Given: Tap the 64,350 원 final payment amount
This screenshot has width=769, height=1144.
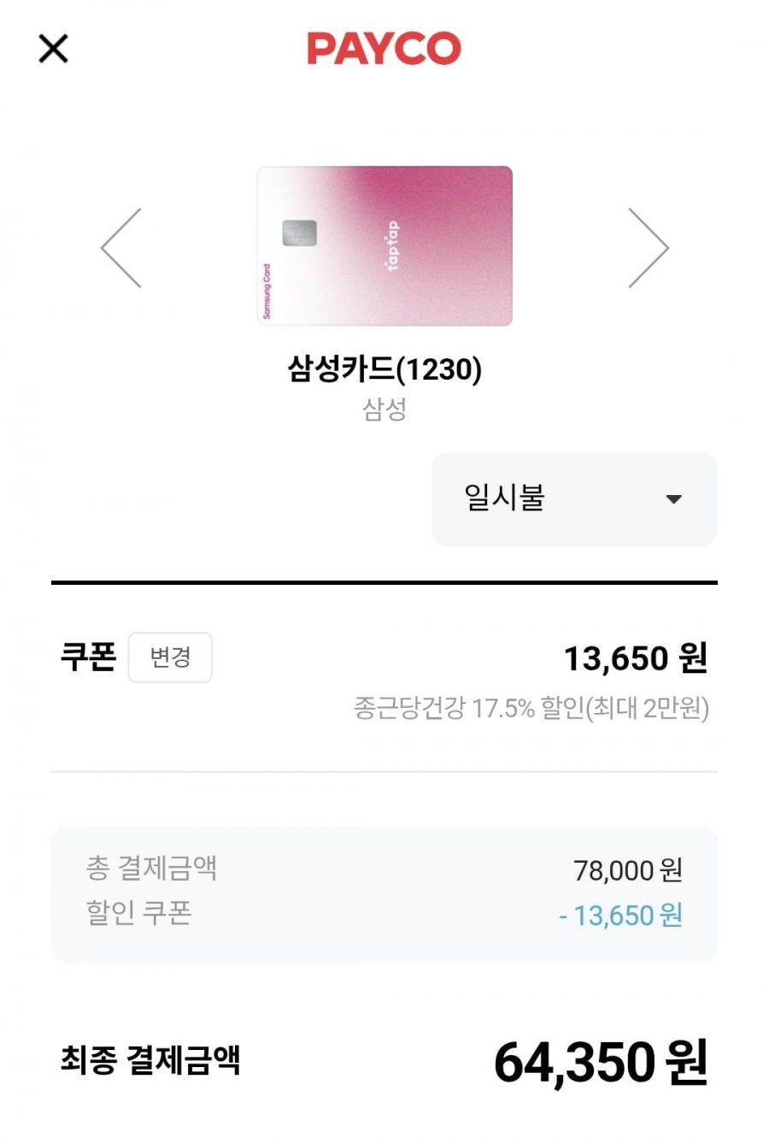Looking at the screenshot, I should (600, 1062).
